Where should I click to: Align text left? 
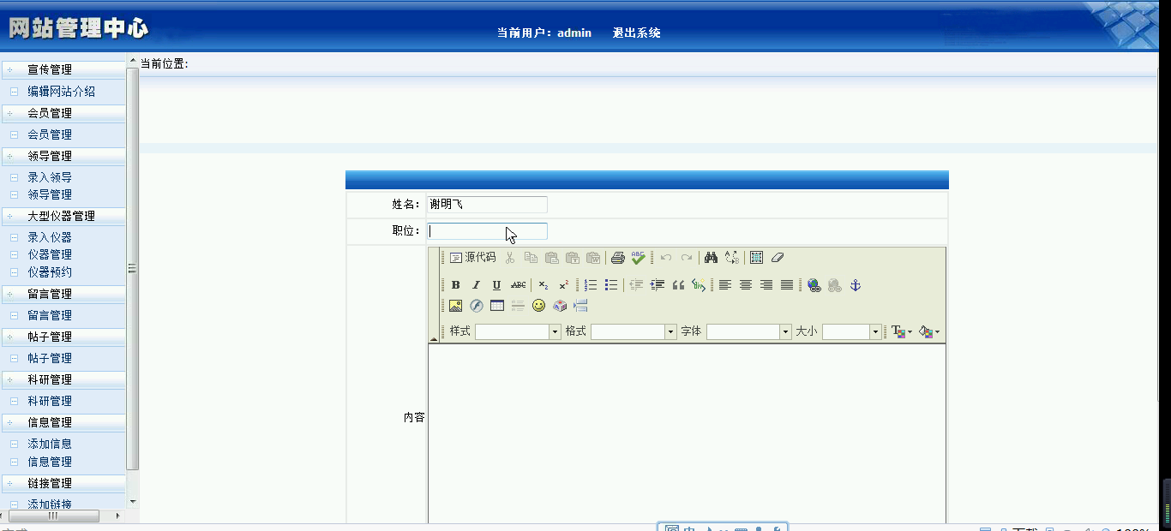coord(725,285)
